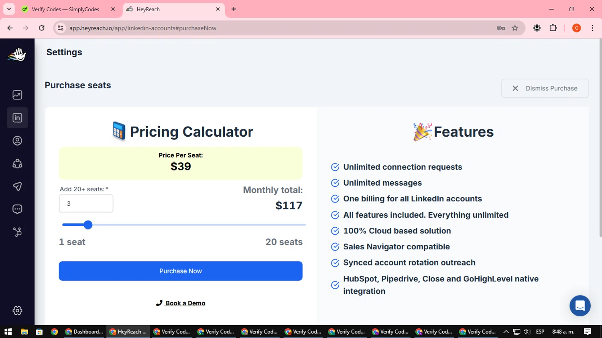602x338 pixels.
Task: Click the blue Purchase Now button
Action: coord(181,271)
